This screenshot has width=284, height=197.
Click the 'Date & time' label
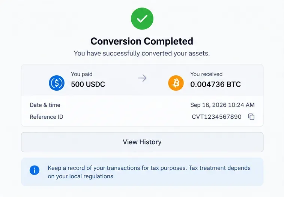(x=45, y=105)
